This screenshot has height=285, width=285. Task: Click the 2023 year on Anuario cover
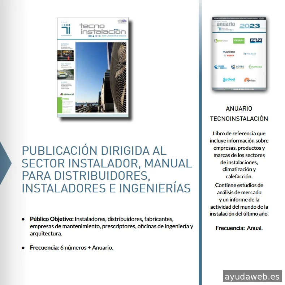pos(250,26)
